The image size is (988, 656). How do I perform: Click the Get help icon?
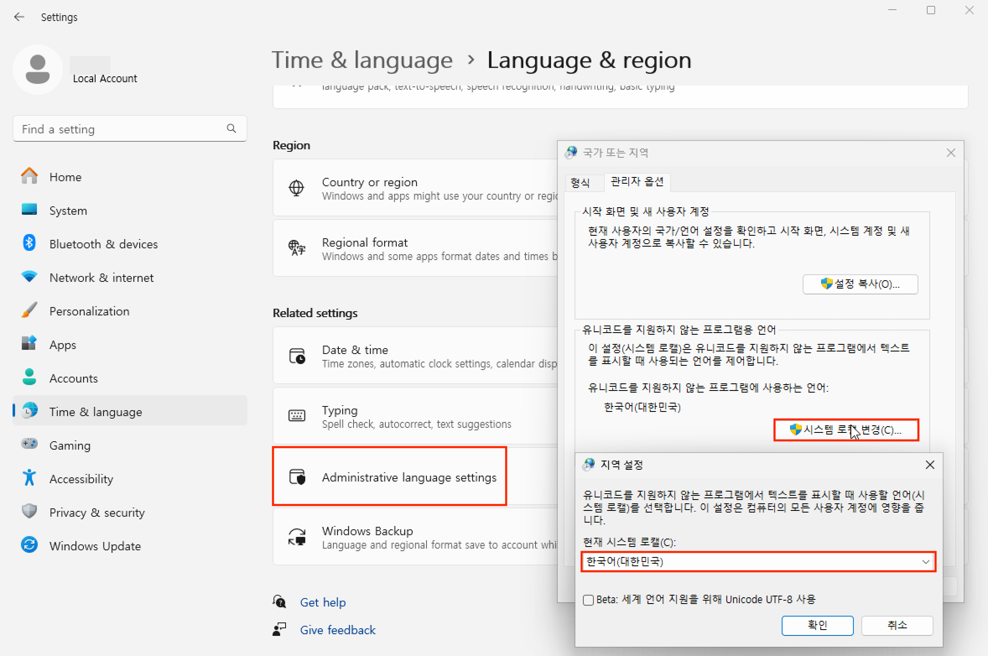click(x=279, y=602)
